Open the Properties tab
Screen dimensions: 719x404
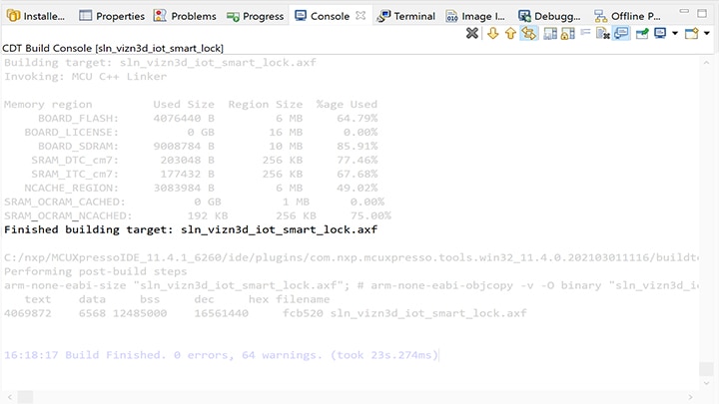point(111,16)
